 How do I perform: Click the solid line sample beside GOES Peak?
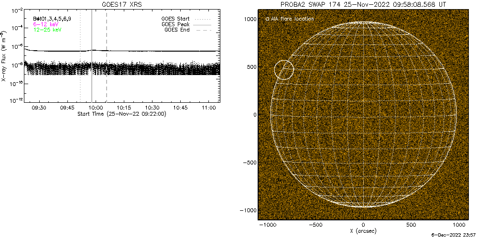tap(203, 24)
